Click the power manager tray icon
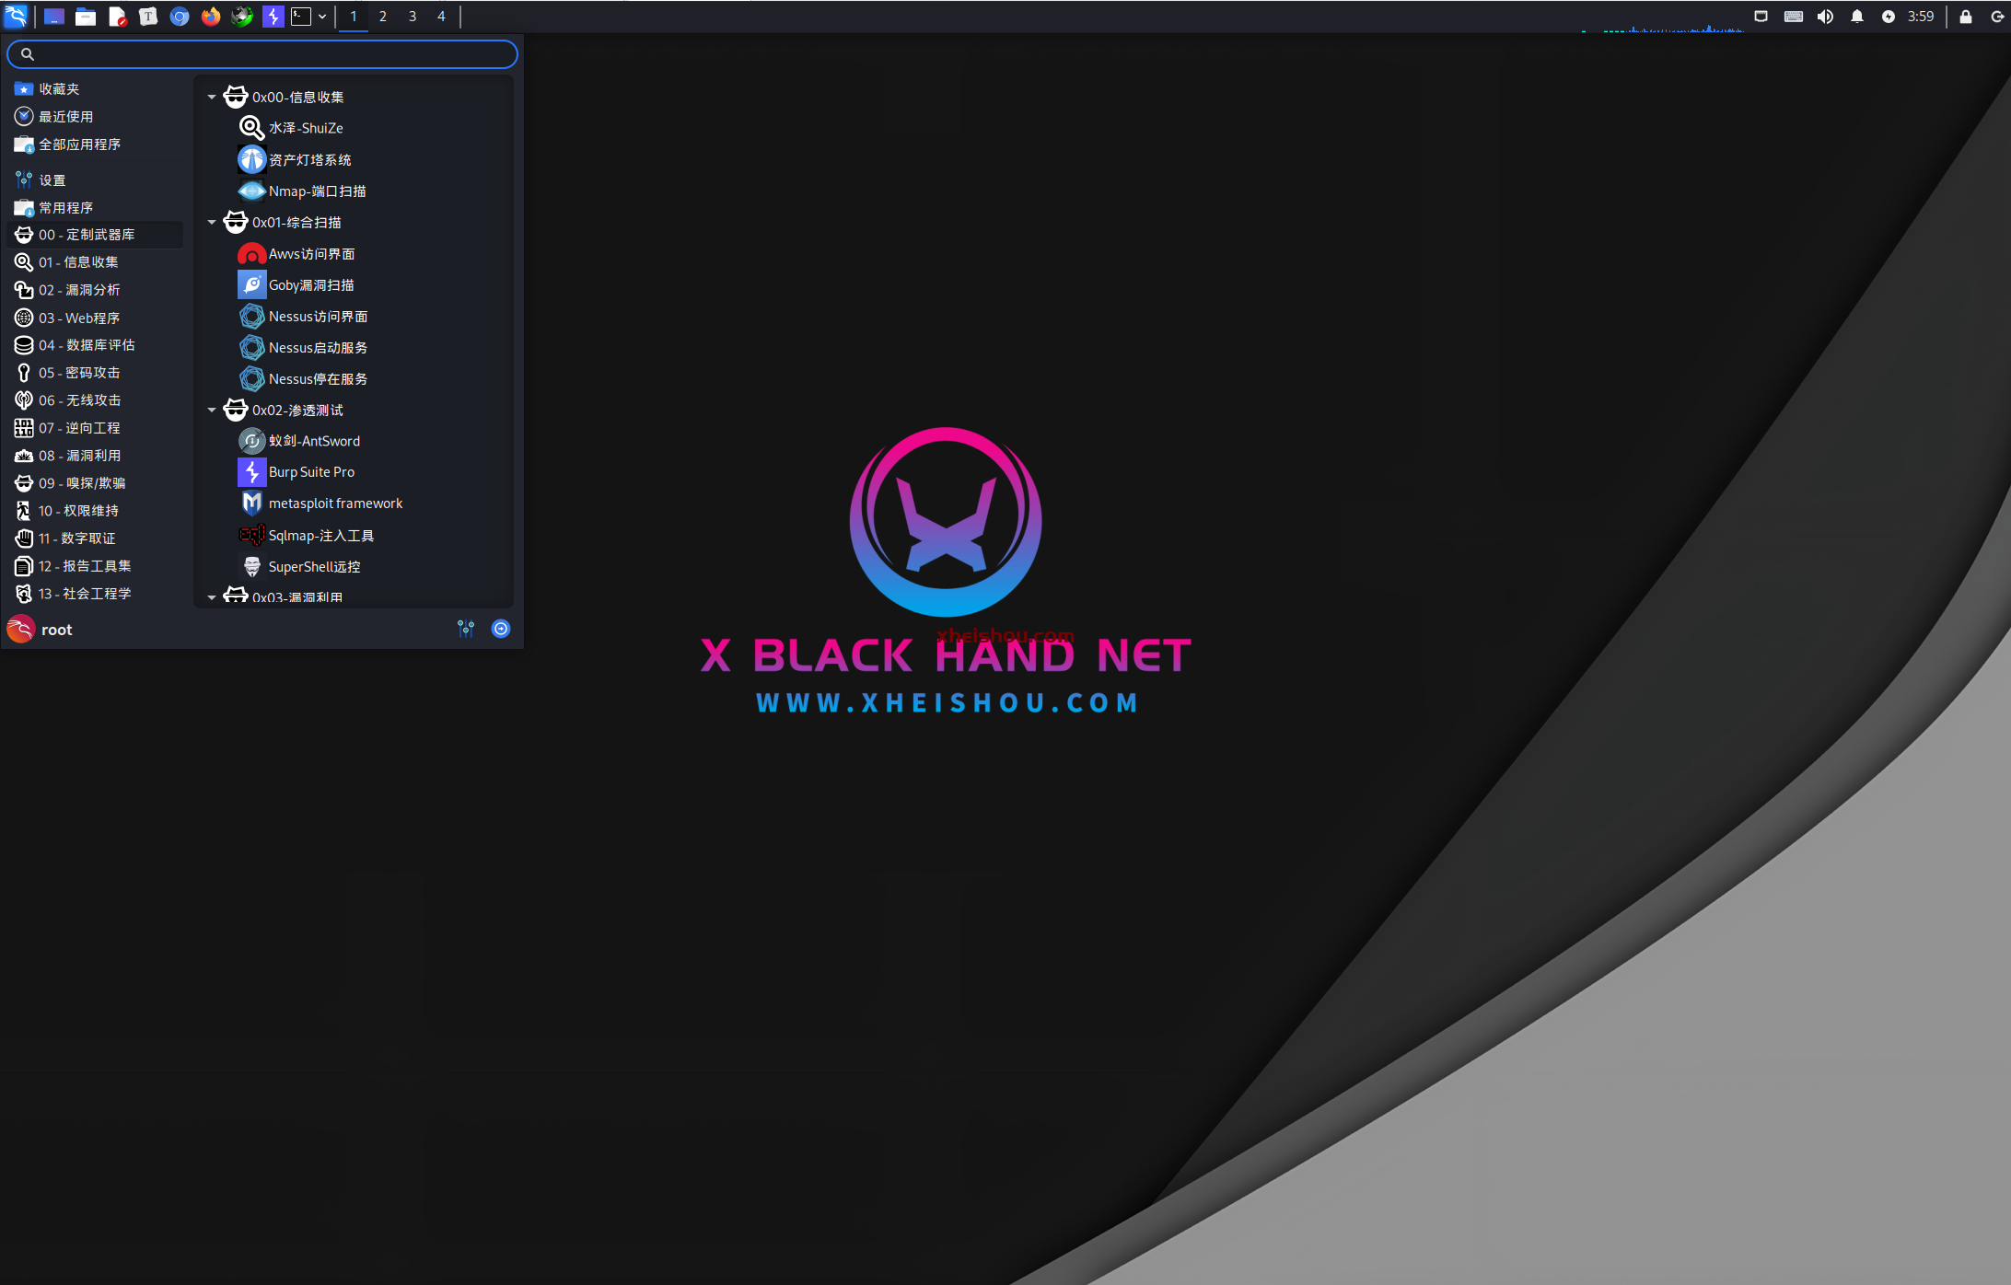The image size is (2011, 1285). tap(1889, 17)
